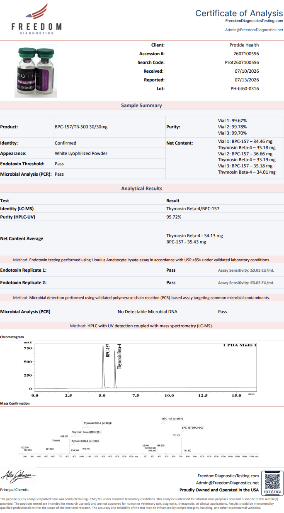This screenshot has height=513, width=284.
Task: Select received date 07/10/2026
Action: [247, 71]
